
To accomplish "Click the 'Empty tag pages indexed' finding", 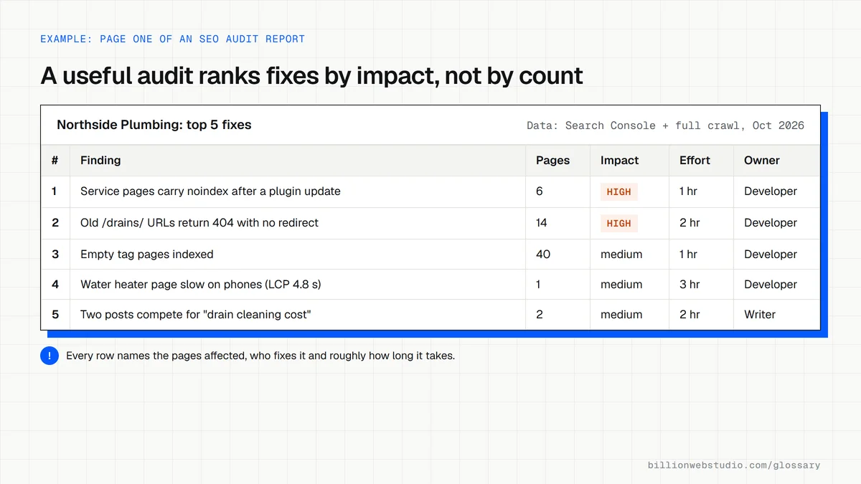I will [146, 255].
